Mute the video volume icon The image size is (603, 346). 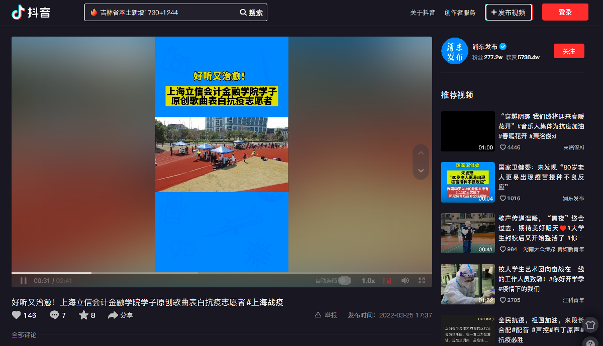click(405, 281)
